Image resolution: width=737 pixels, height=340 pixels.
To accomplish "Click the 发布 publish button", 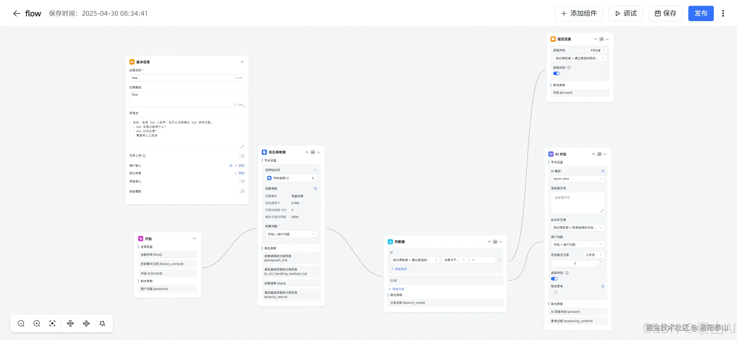I will [701, 13].
